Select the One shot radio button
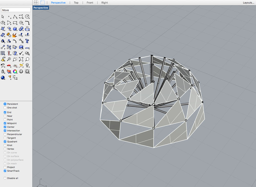This screenshot has width=256, height=187. click(x=5, y=108)
